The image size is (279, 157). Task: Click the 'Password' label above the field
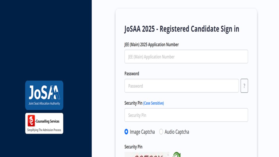pyautogui.click(x=132, y=74)
